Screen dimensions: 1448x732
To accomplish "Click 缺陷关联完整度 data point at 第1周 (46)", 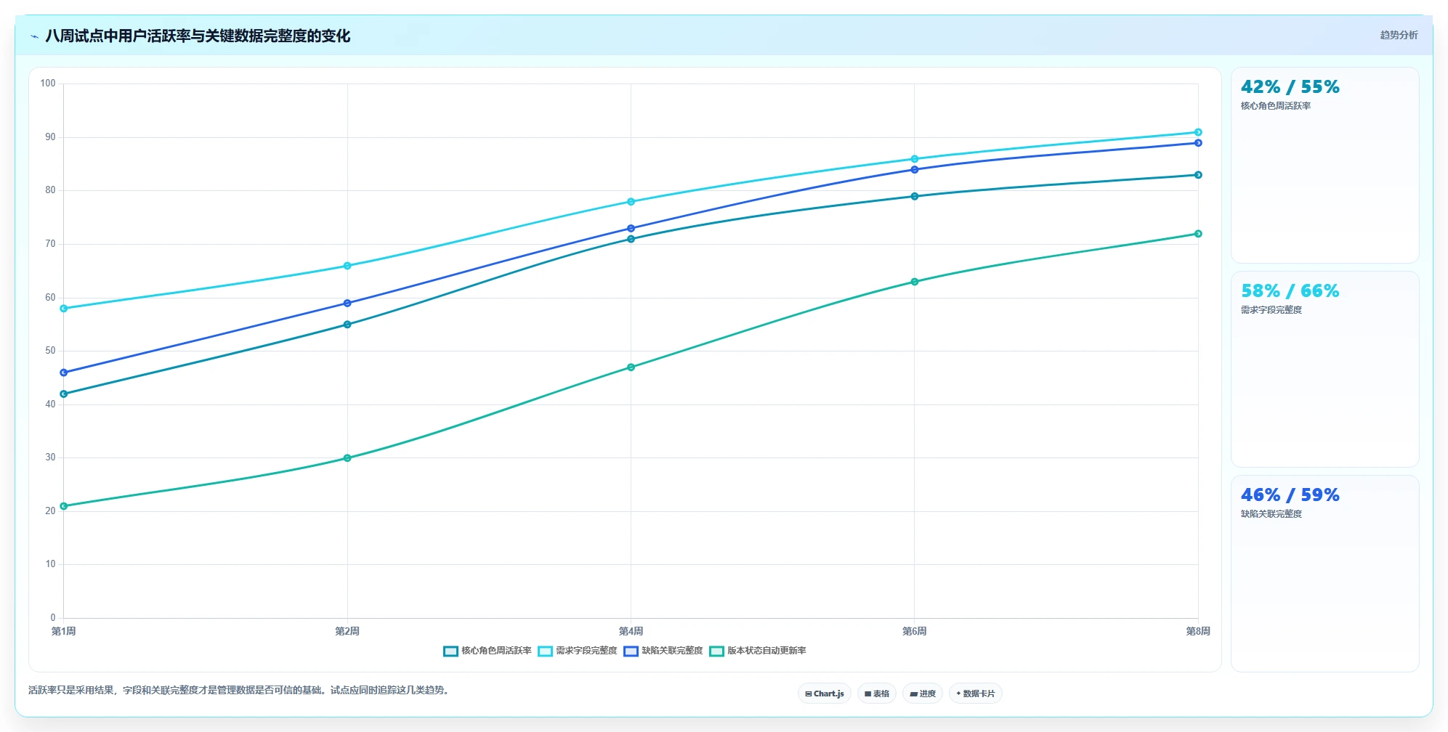I will tap(64, 373).
